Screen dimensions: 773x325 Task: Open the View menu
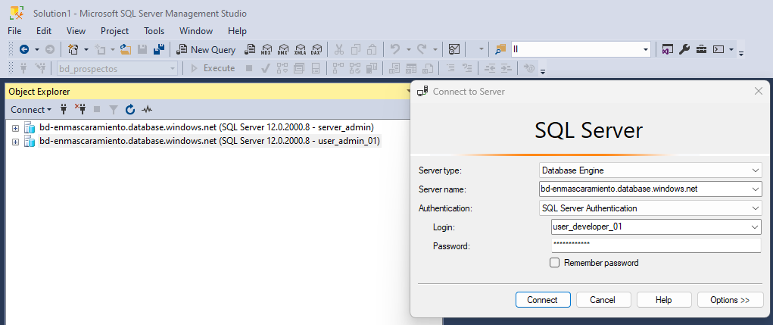(76, 31)
